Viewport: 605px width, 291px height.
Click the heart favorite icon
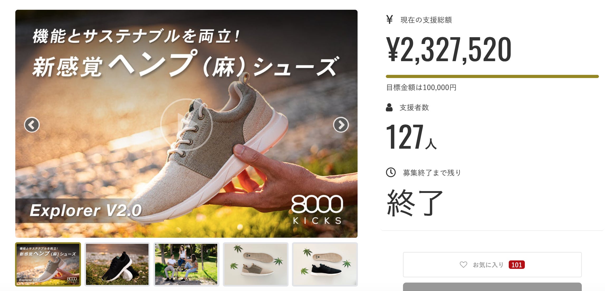coord(463,264)
